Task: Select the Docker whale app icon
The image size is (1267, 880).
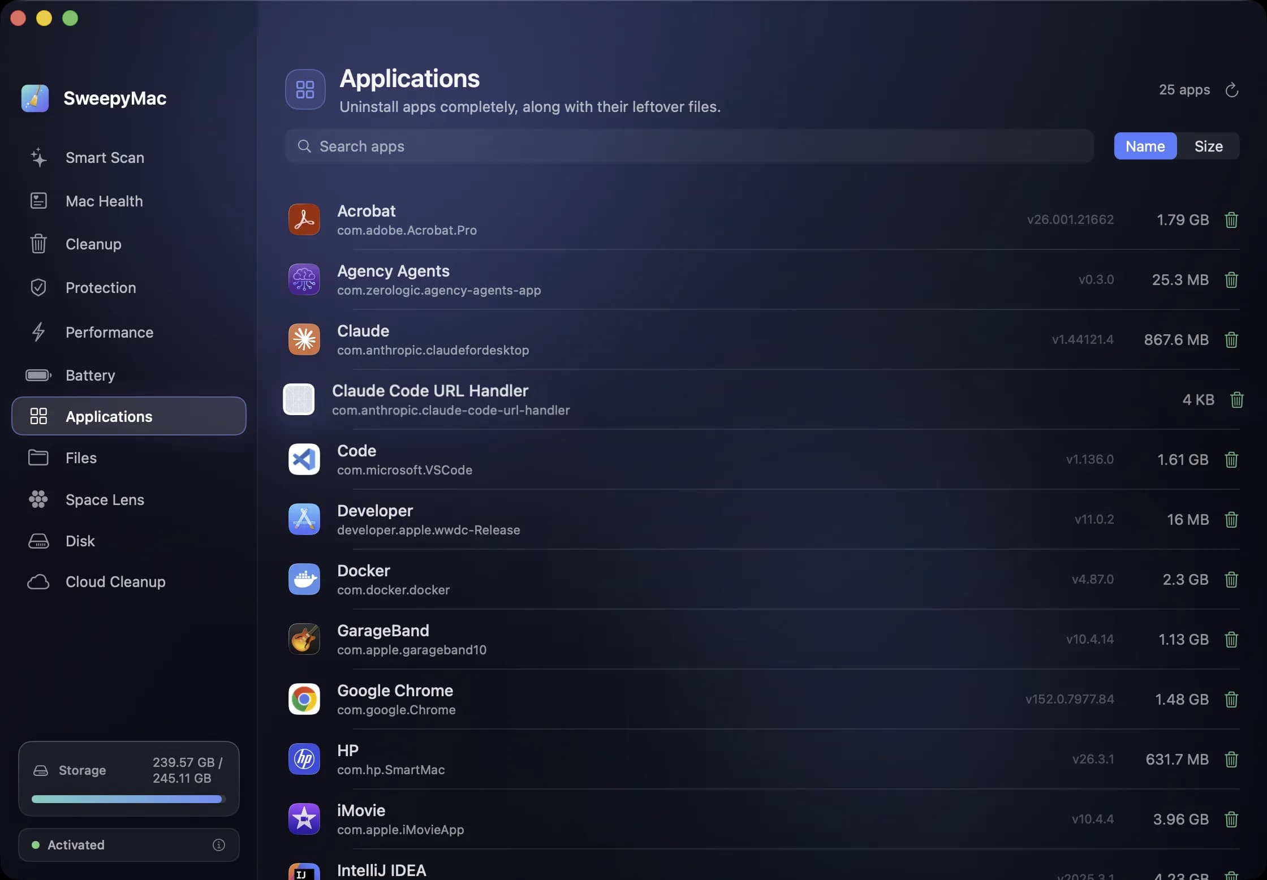Action: point(304,579)
